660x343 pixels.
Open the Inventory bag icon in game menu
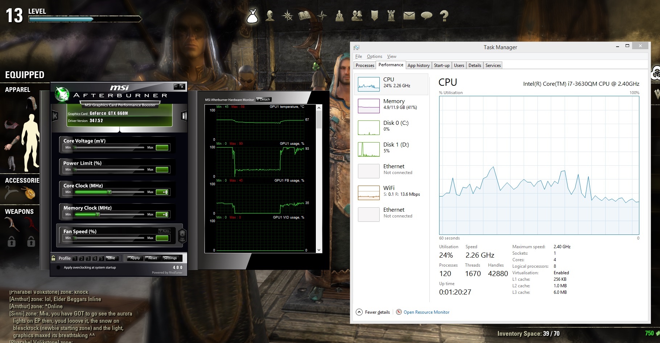coord(252,16)
